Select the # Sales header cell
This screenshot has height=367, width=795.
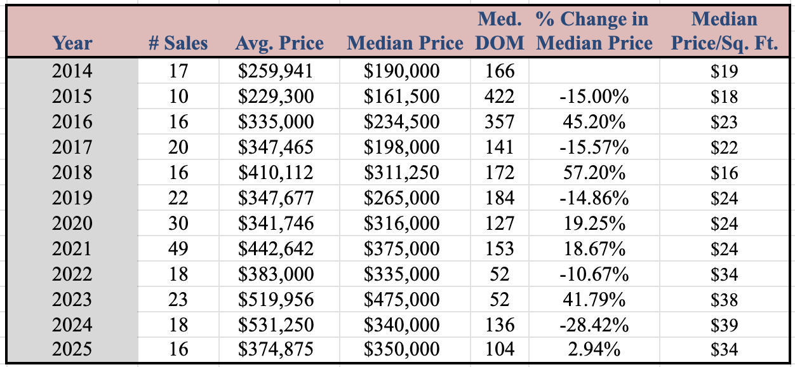(x=178, y=43)
